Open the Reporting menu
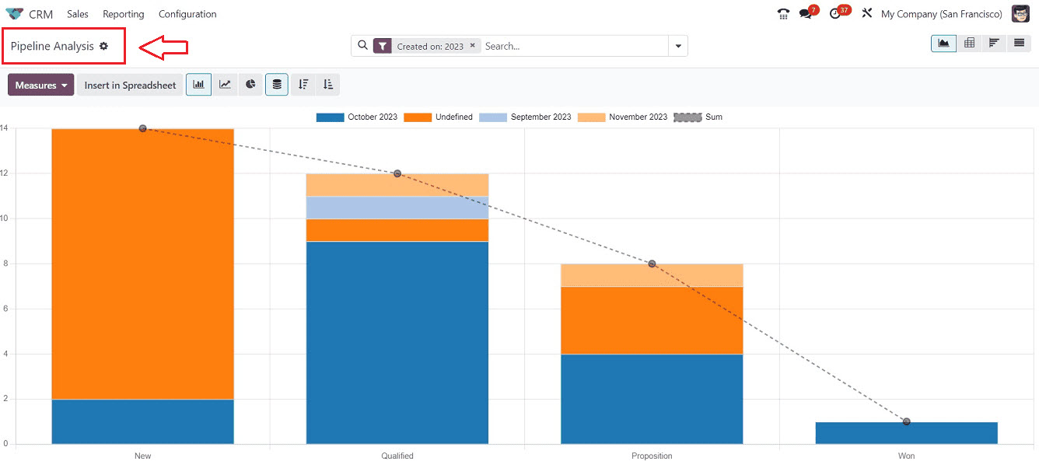The height and width of the screenshot is (461, 1039). [124, 14]
